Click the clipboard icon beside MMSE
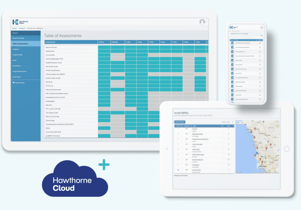This screenshot has width=301, height=210. click(232, 82)
